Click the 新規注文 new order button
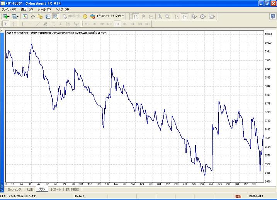Viewport: 277px width, 200px height. tap(71, 17)
